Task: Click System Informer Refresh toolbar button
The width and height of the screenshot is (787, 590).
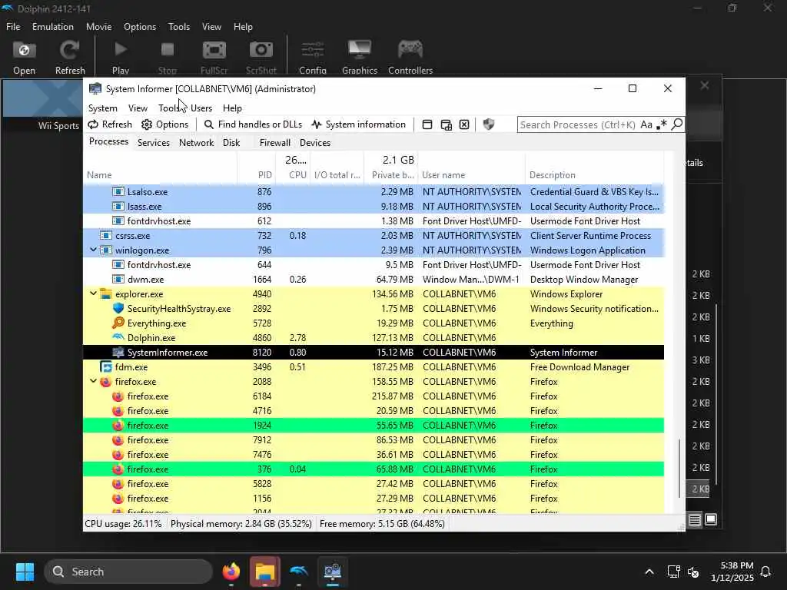Action: pyautogui.click(x=110, y=124)
